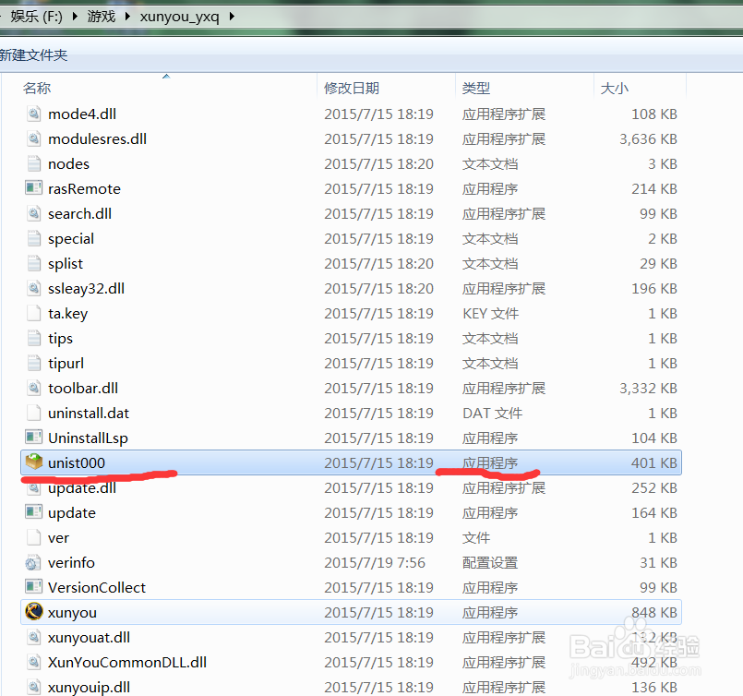The height and width of the screenshot is (696, 743).
Task: Select the ta.key file icon
Action: click(x=33, y=314)
